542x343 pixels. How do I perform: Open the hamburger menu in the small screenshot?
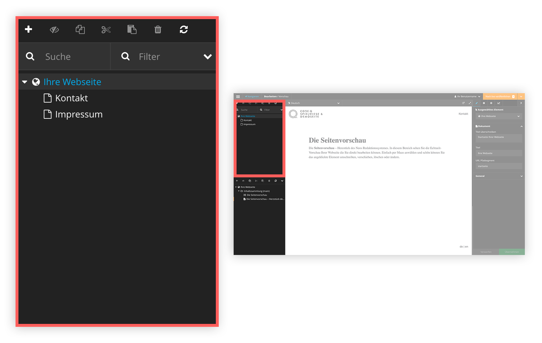click(238, 96)
